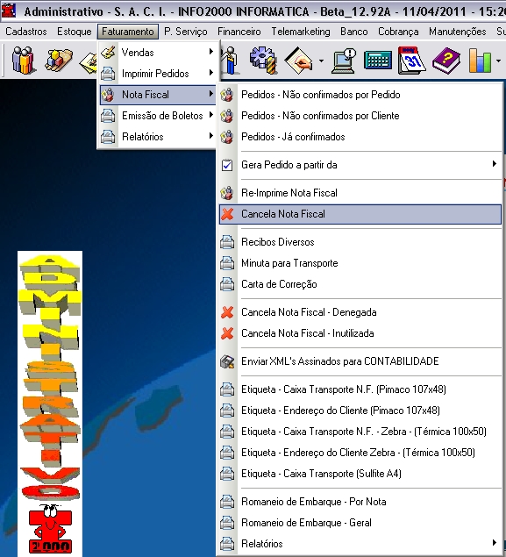Select Etiqueta - Caixa Transporte N.F. - Zebra

point(360,432)
